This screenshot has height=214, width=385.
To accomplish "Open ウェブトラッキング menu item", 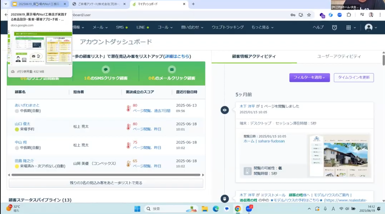I will click(228, 27).
